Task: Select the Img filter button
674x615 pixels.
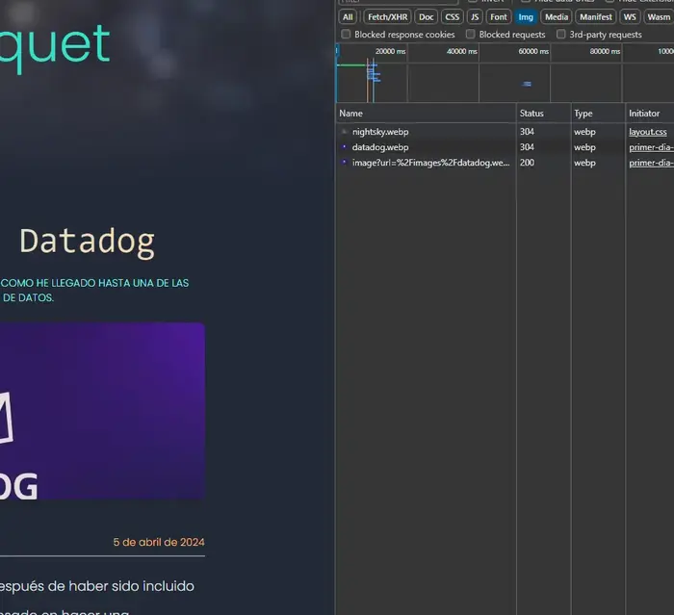Action: (x=526, y=16)
